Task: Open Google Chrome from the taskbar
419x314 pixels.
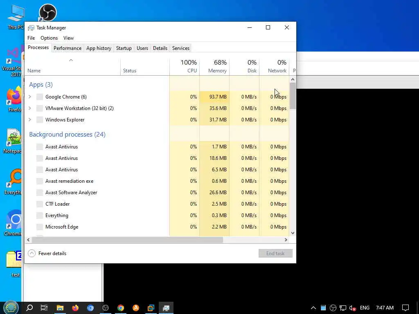Action: [x=121, y=308]
